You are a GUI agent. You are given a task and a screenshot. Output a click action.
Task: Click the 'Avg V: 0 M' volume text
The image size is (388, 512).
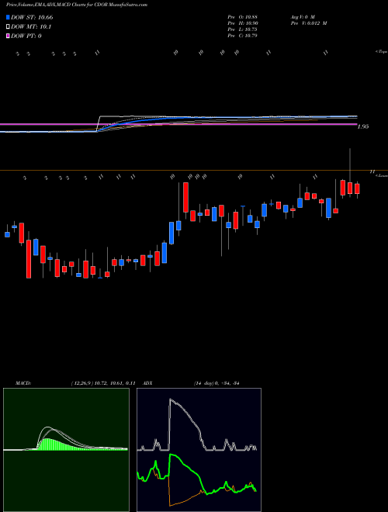point(303,17)
